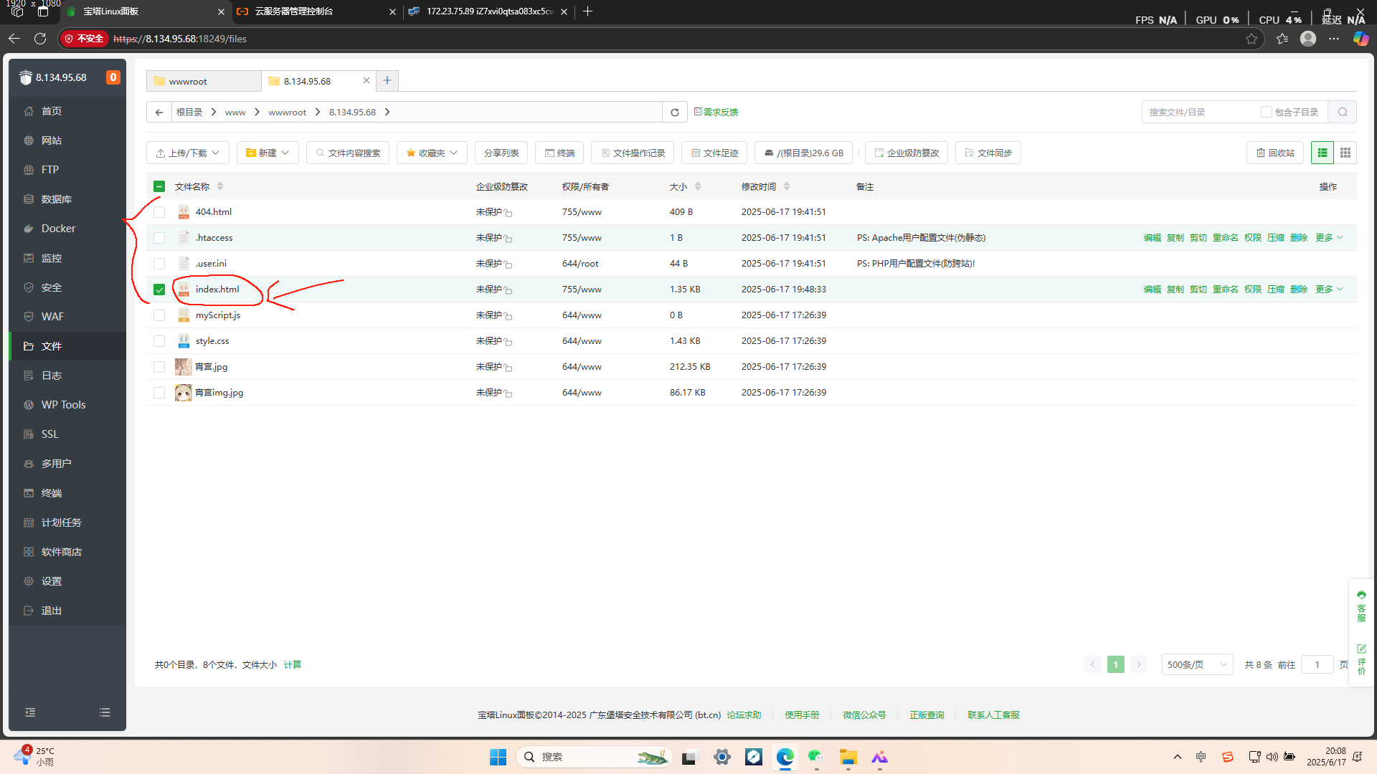Viewport: 1377px width, 774px height.
Task: Close the 8.134.95.68 folder tab
Action: [x=366, y=80]
